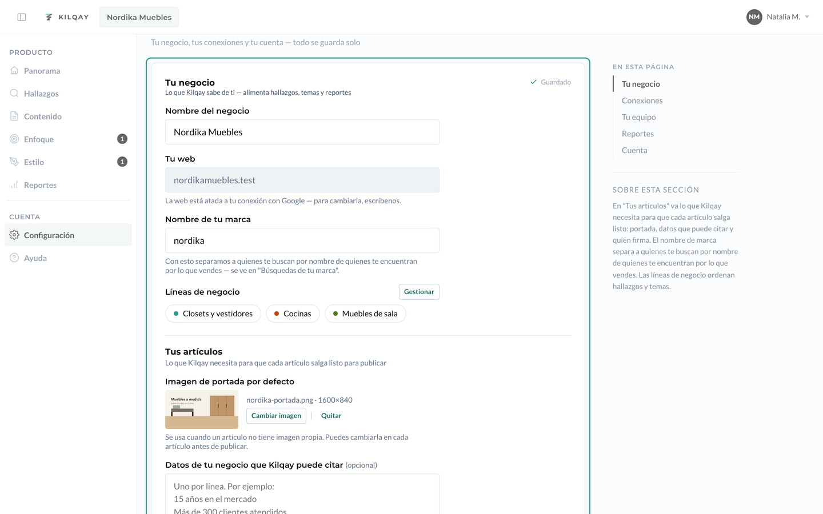Click the NM user avatar
The height and width of the screenshot is (514, 823).
tap(754, 17)
